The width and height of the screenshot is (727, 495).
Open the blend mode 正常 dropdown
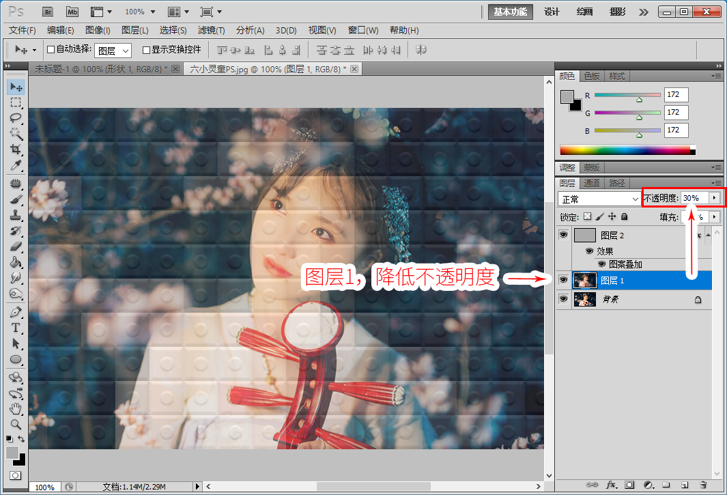tap(599, 199)
